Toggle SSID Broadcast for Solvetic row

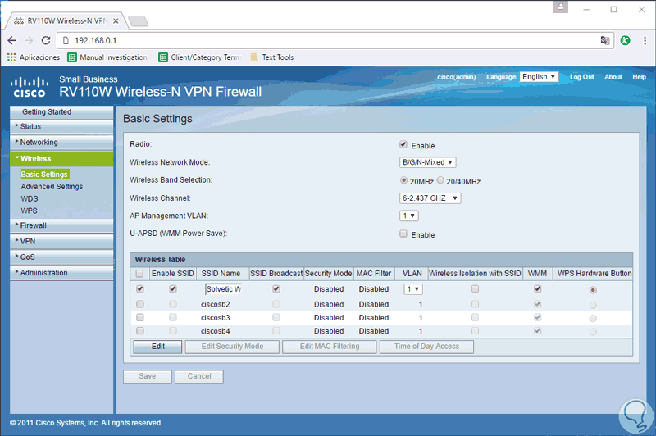[x=276, y=288]
